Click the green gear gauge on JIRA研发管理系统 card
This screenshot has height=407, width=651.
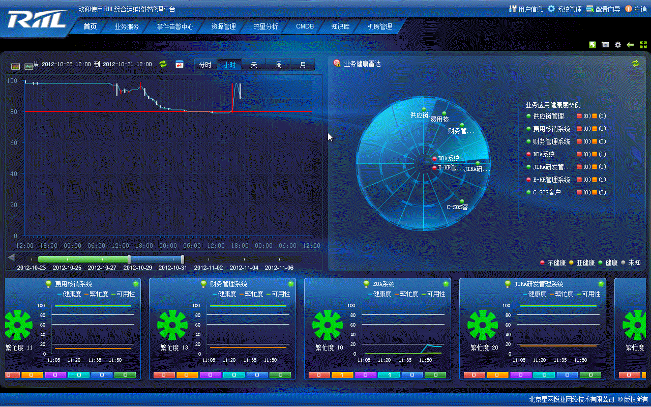click(x=483, y=325)
